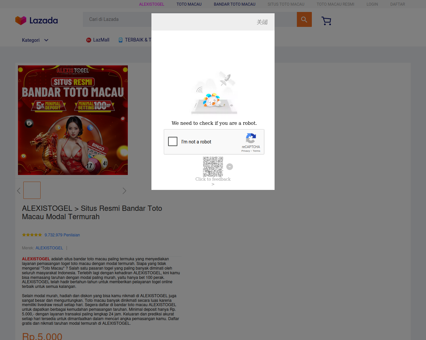This screenshot has width=426, height=340.
Task: Click LOGIN in top bar
Action: click(x=372, y=4)
